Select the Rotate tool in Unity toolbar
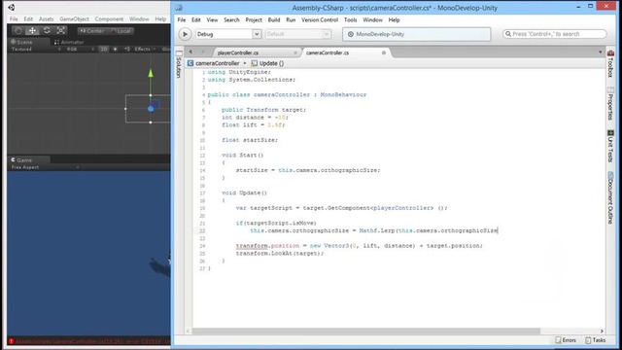The height and width of the screenshot is (350, 622). [x=47, y=30]
